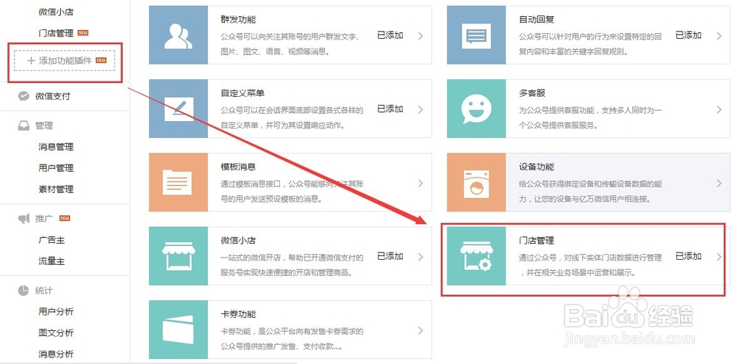The height and width of the screenshot is (364, 735).
Task: Expand the 群发功能 card chevron arrow
Action: pyautogui.click(x=420, y=35)
